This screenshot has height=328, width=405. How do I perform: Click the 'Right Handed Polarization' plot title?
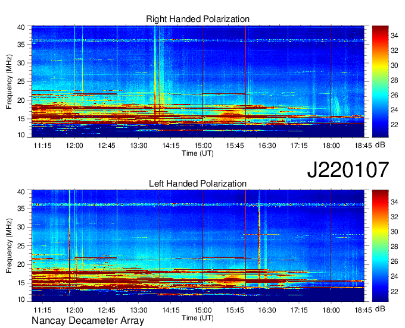(198, 19)
